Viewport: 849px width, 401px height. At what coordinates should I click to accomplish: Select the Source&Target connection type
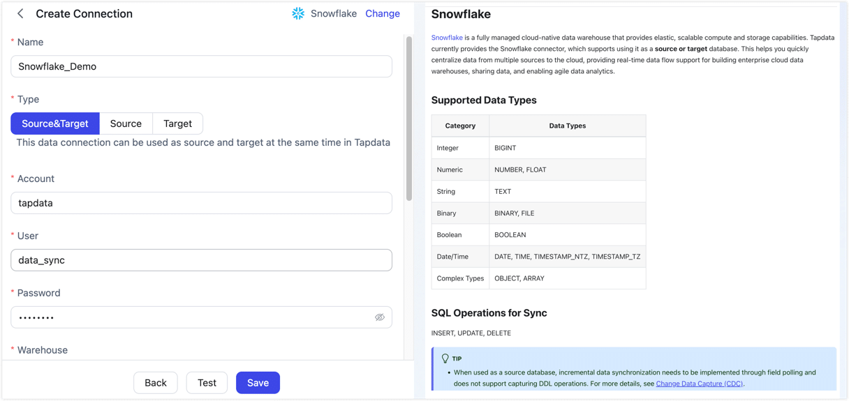[55, 123]
